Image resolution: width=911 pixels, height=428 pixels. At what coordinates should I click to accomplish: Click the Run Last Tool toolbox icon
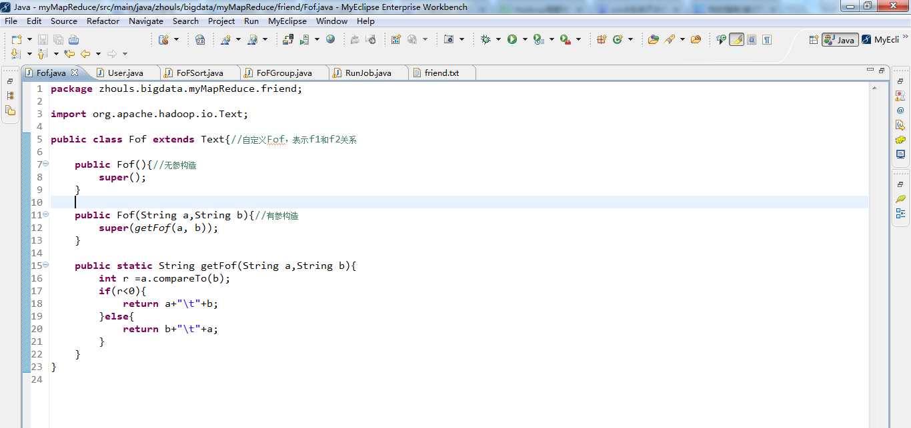click(566, 39)
